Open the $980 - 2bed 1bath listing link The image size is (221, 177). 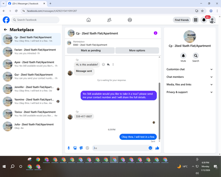click(90, 45)
